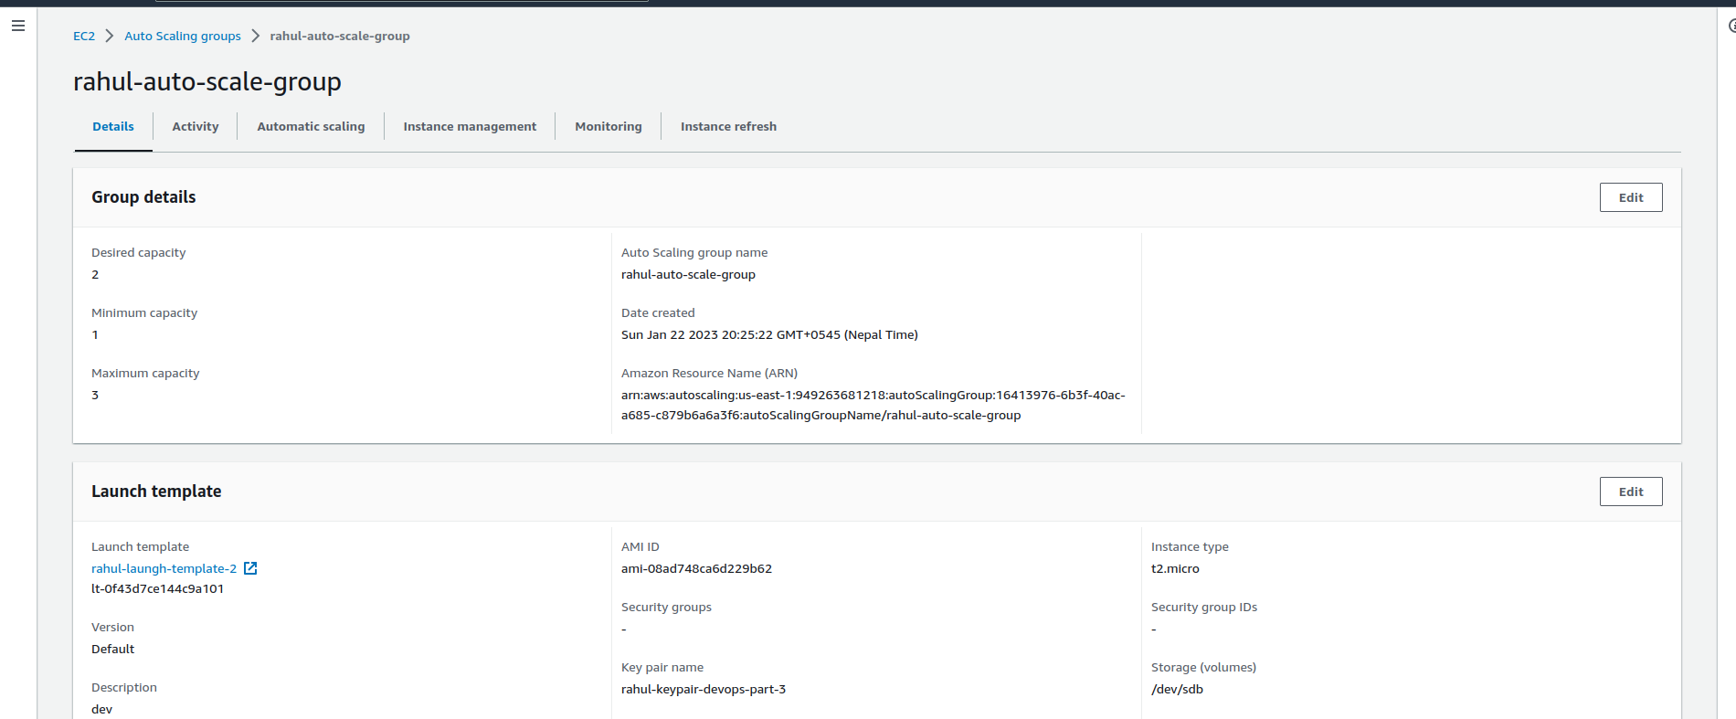
Task: Click Edit in the Launch template panel
Action: tap(1631, 492)
